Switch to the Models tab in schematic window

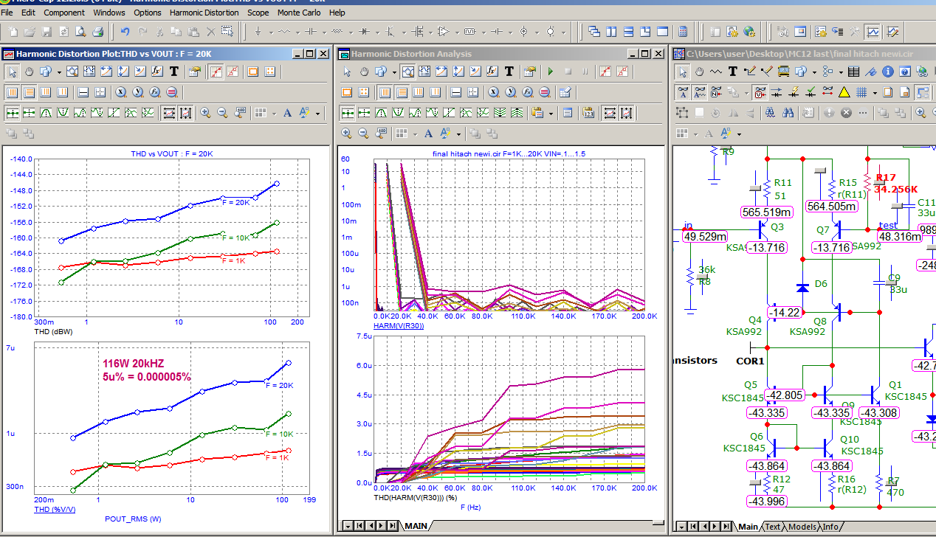tap(802, 527)
